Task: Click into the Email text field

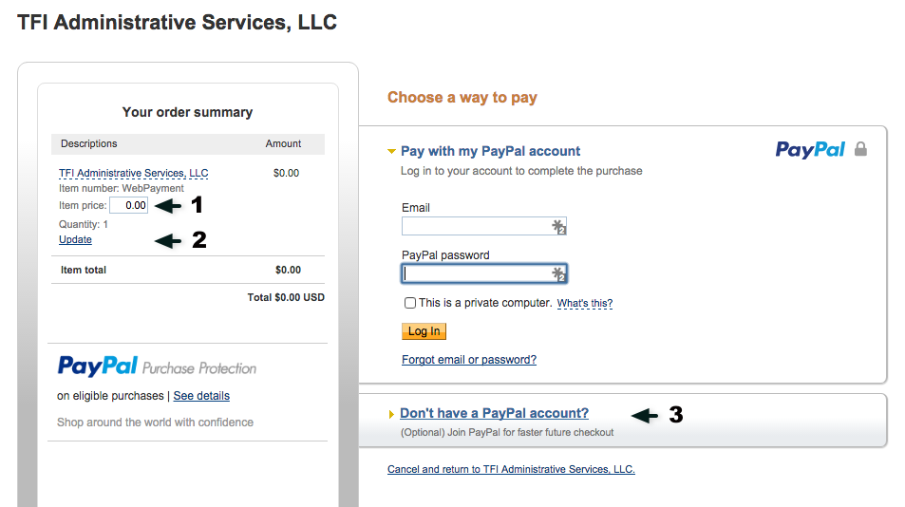Action: coord(483,226)
